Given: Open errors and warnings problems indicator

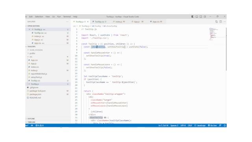Looking at the screenshot, I should tap(39, 125).
